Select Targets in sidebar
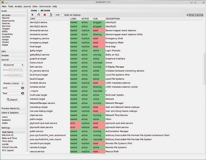This screenshot has height=160, width=206. 6,29
